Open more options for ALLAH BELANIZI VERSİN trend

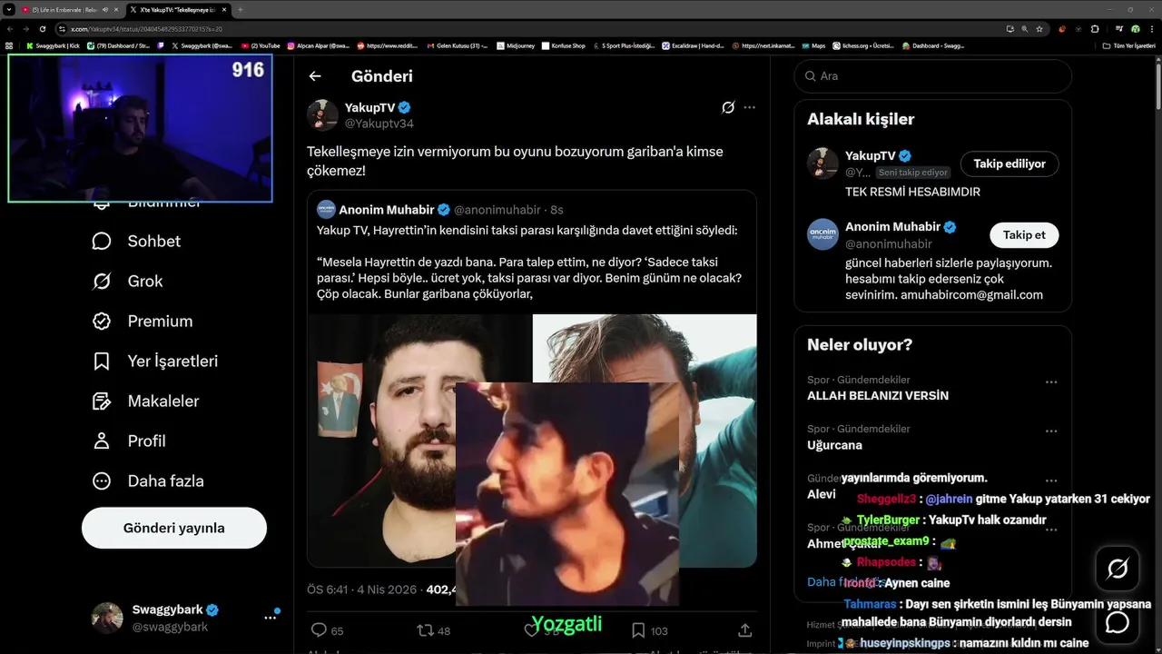pos(1051,382)
